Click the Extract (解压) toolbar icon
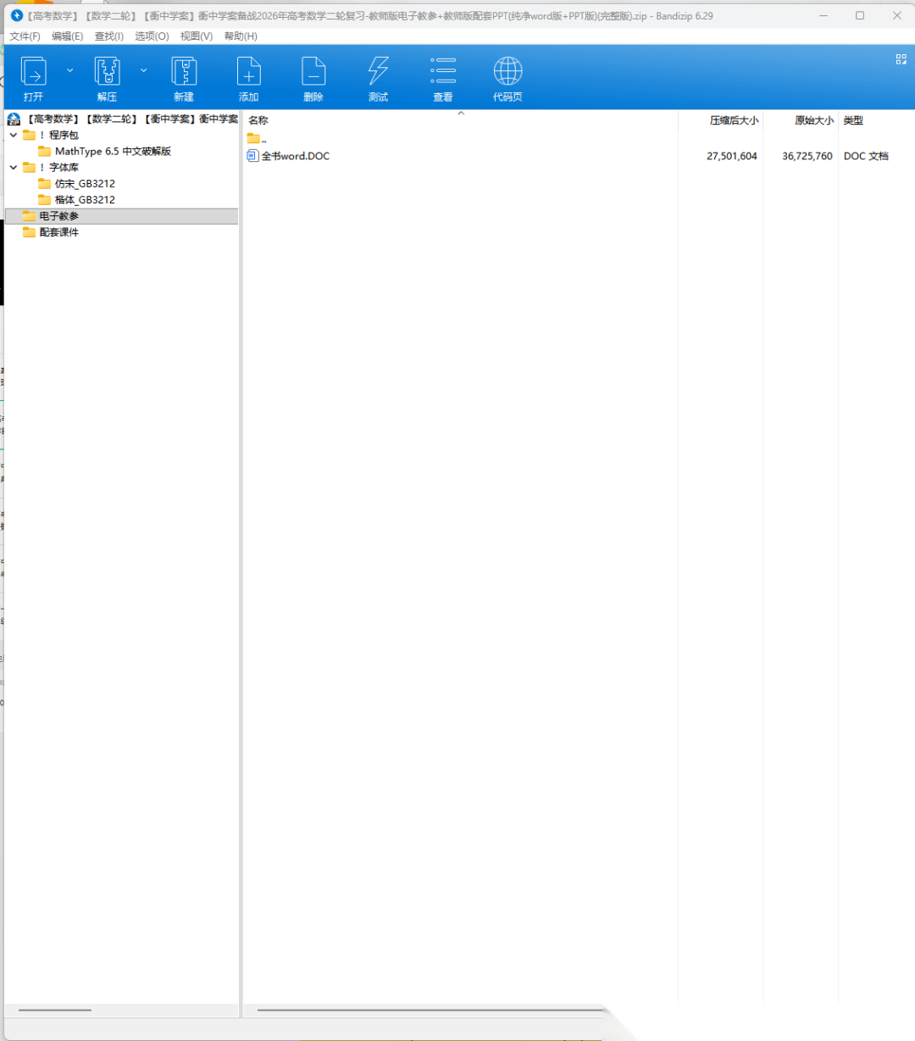 click(107, 73)
